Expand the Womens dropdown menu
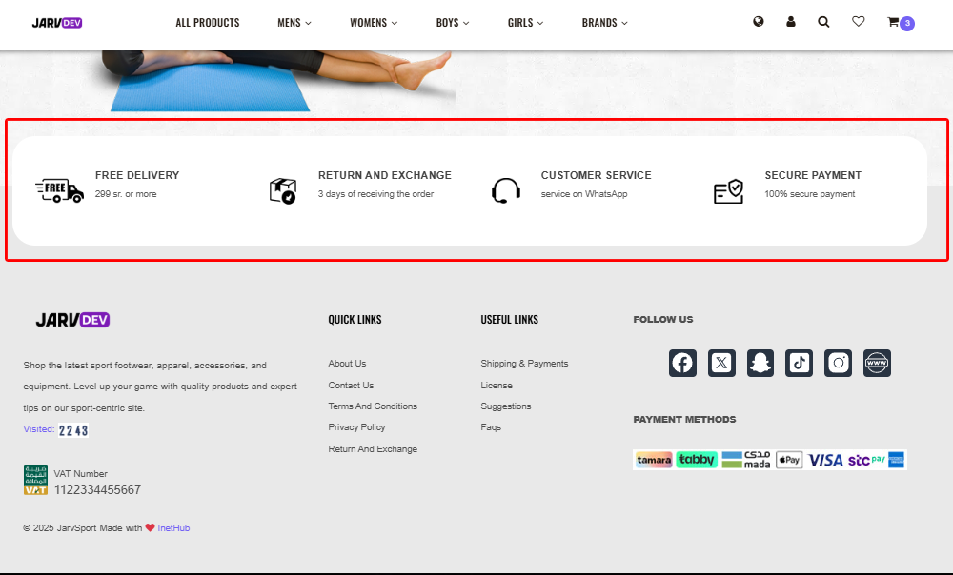The height and width of the screenshot is (575, 953). click(x=374, y=23)
